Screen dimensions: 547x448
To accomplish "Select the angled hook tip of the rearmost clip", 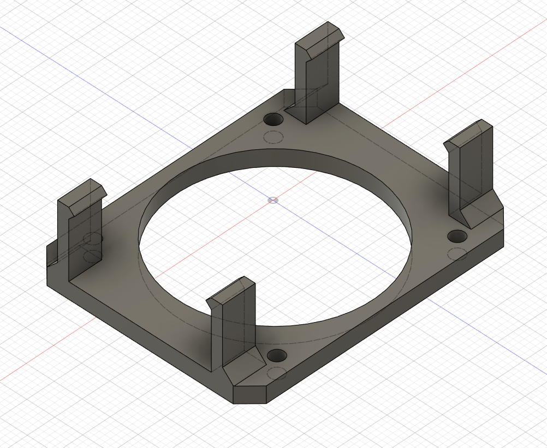I will point(324,44).
